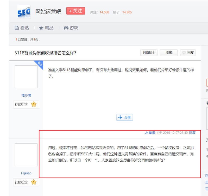The width and height of the screenshot is (208, 196).
Task: Open the 网站运营吧 forum title
Action: tap(48, 12)
